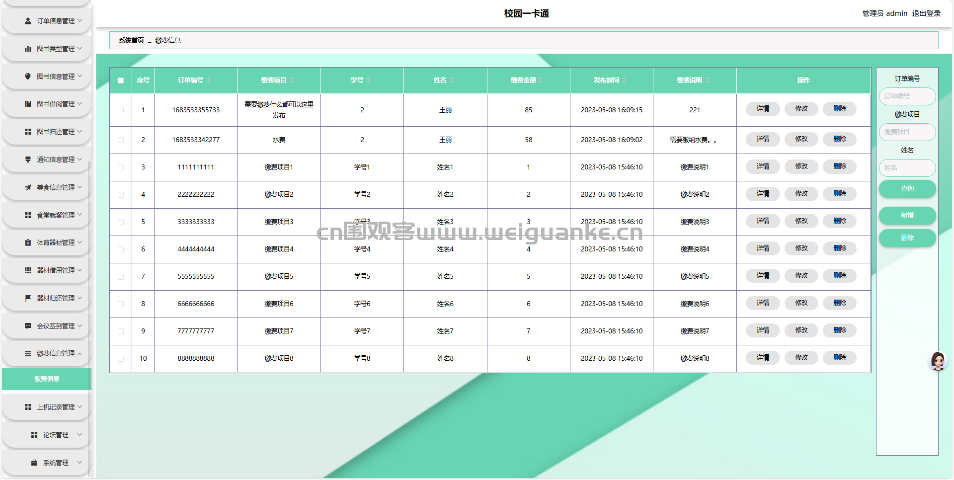Expand the 图书信息管理 chevron

[x=79, y=76]
